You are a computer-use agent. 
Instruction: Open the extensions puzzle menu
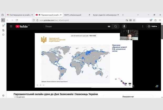pos(156,20)
